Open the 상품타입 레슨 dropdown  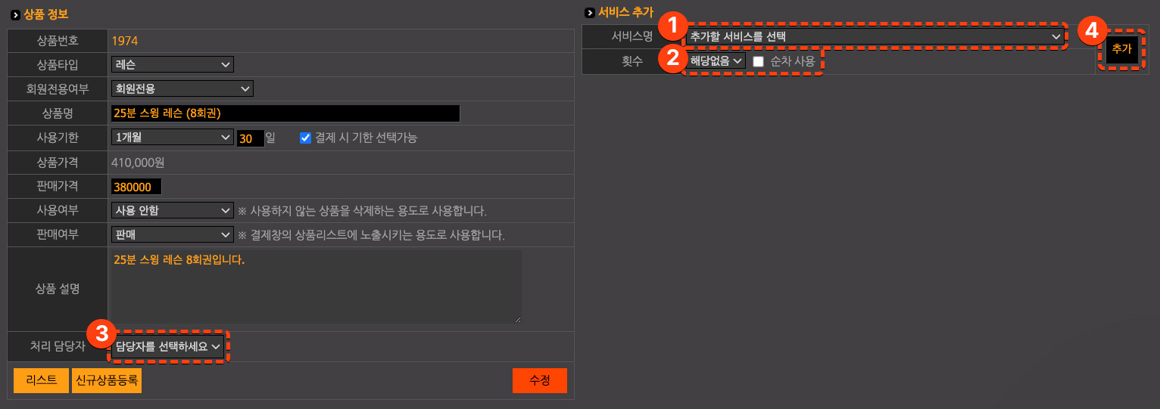173,64
